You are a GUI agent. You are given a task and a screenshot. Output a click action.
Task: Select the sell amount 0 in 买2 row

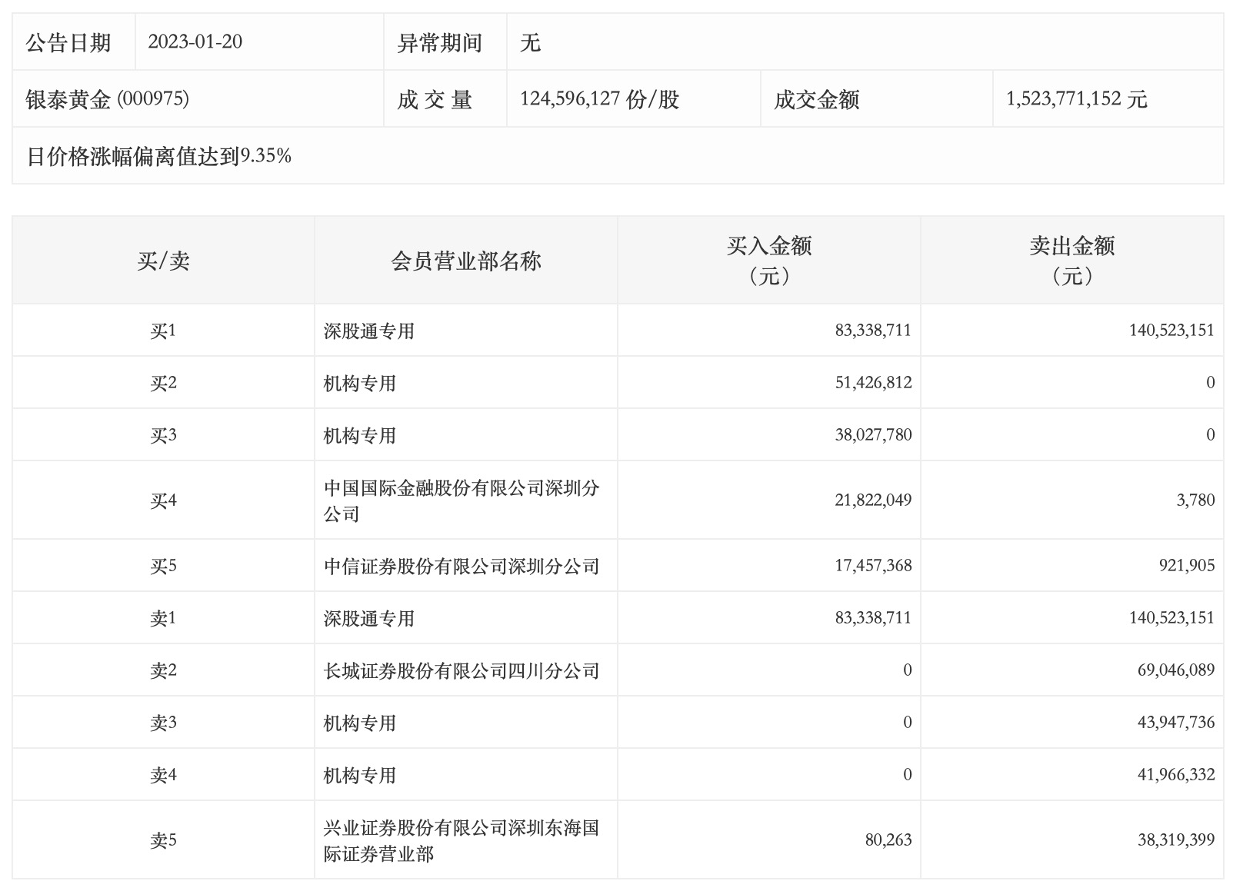pyautogui.click(x=1211, y=383)
